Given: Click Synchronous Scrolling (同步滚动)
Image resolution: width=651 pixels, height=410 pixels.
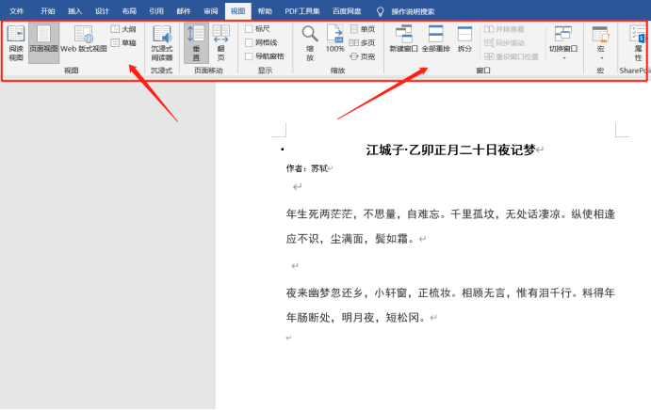Looking at the screenshot, I should click(504, 42).
